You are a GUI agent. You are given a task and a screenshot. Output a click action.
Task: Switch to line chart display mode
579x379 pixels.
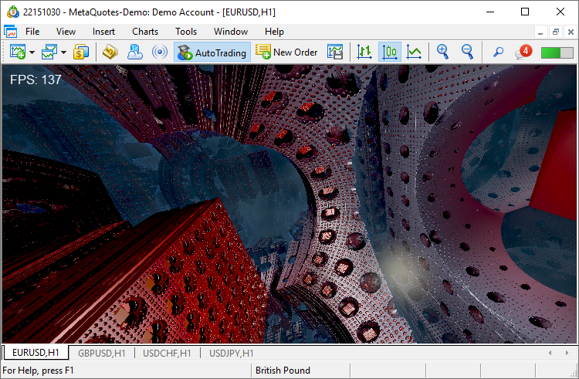tap(415, 52)
